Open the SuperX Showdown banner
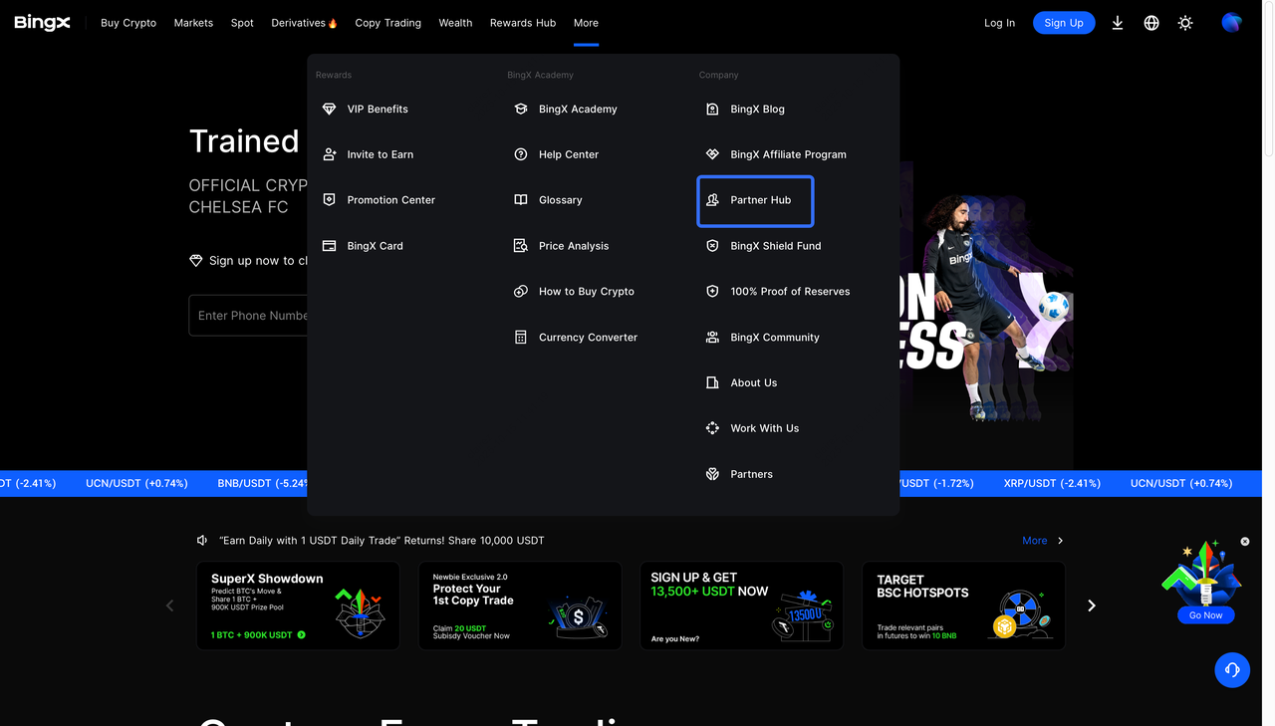The image size is (1275, 726). click(298, 605)
